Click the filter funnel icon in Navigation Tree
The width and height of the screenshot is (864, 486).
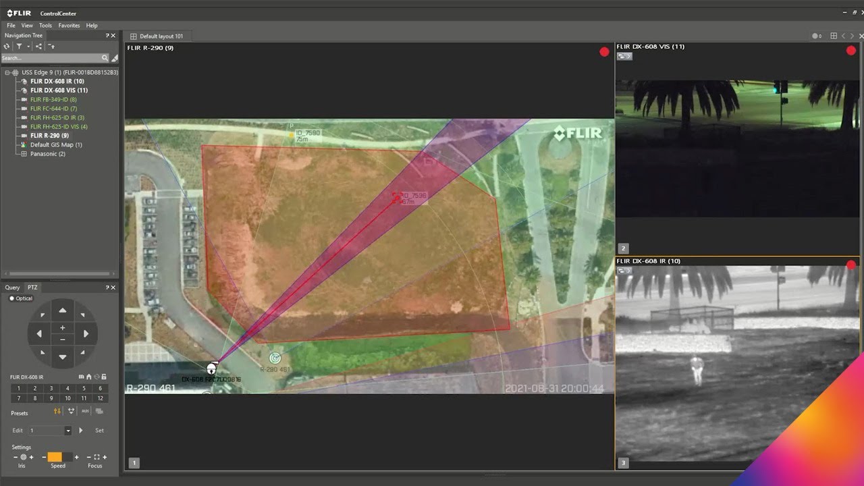point(19,47)
